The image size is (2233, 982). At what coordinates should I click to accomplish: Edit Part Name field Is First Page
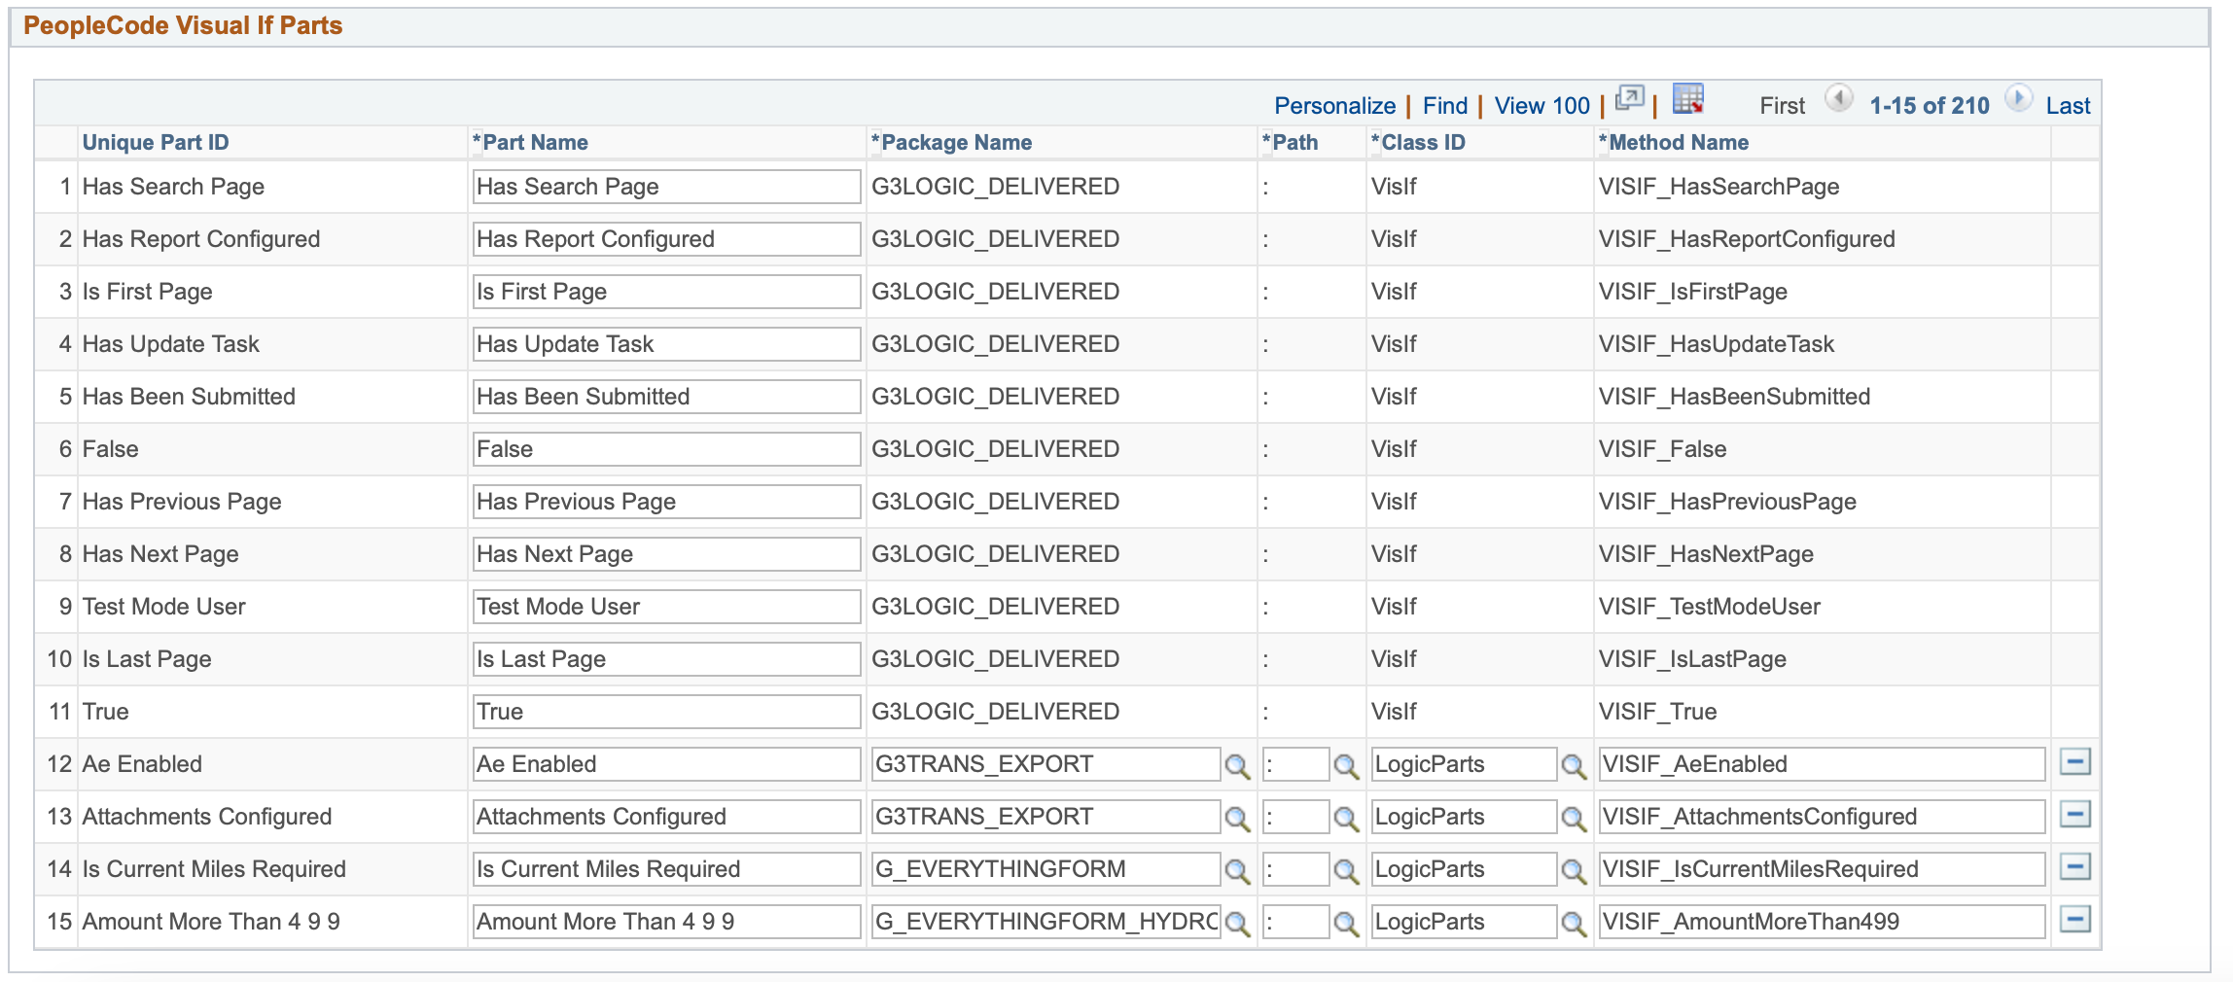666,292
